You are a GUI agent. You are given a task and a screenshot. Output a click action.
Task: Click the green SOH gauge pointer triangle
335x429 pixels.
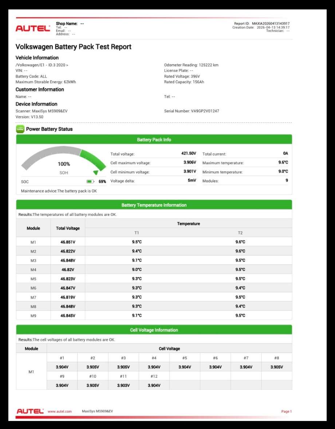coord(95,172)
